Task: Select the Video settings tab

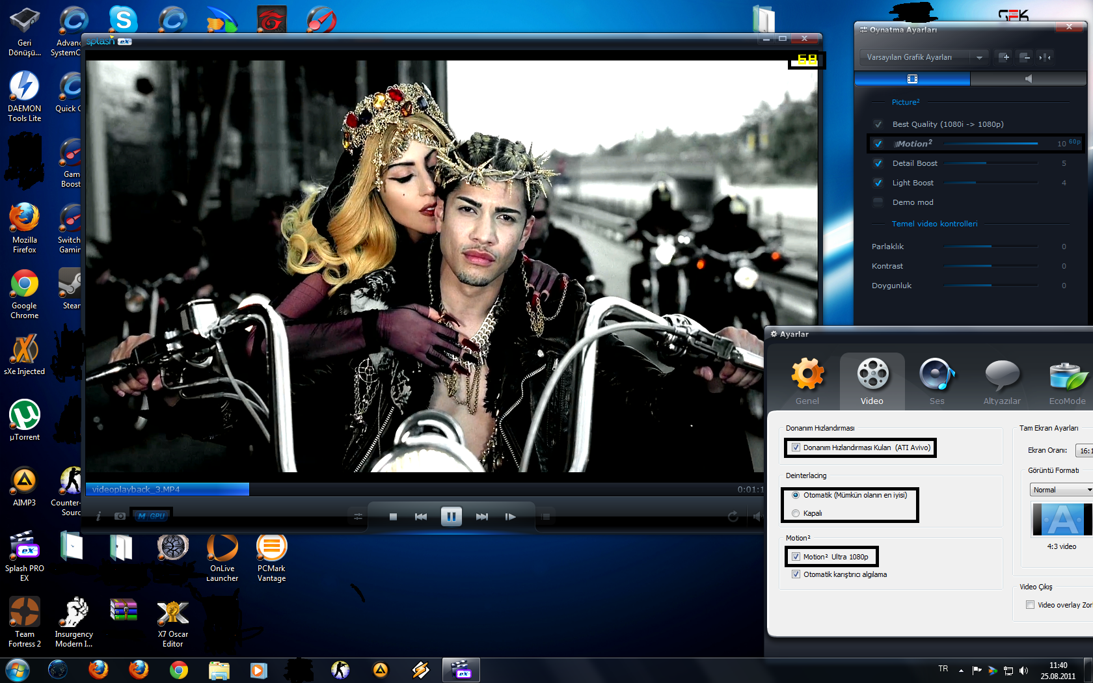Action: 872,382
